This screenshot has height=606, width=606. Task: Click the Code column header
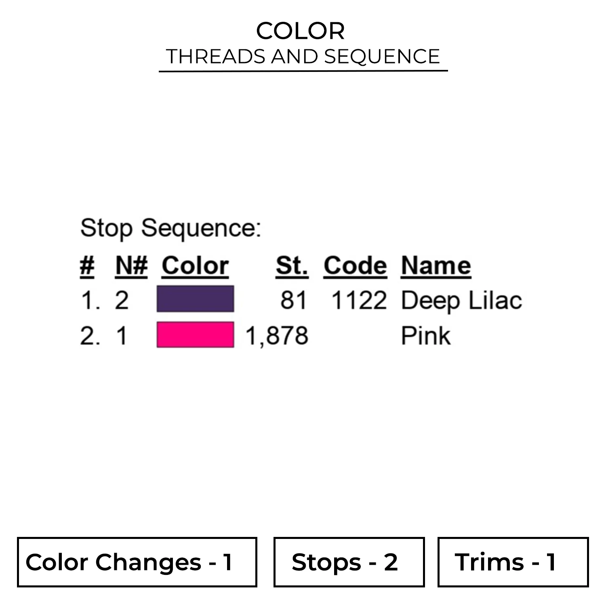(355, 266)
